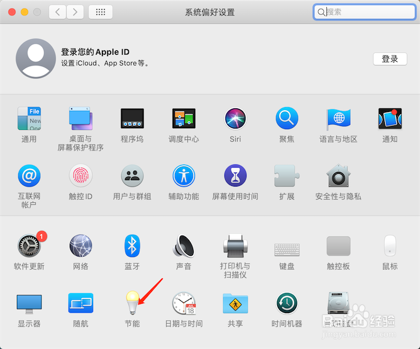Go back with the left arrow button
The height and width of the screenshot is (349, 420).
point(57,12)
